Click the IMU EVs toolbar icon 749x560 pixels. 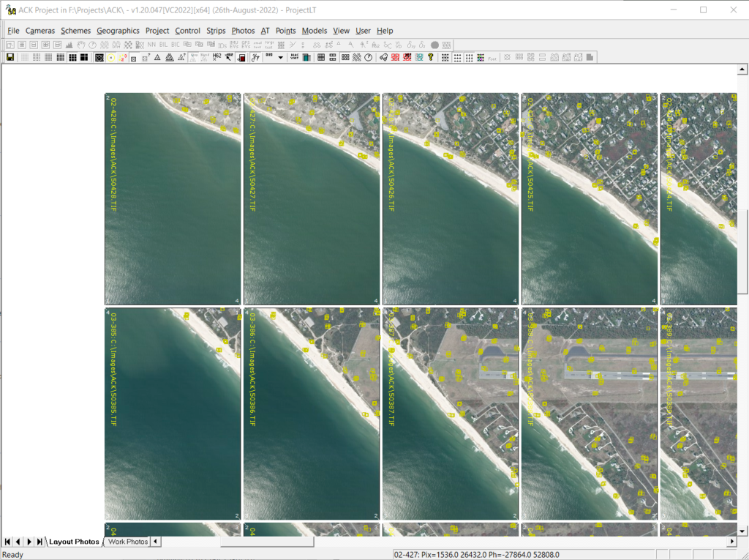234,45
